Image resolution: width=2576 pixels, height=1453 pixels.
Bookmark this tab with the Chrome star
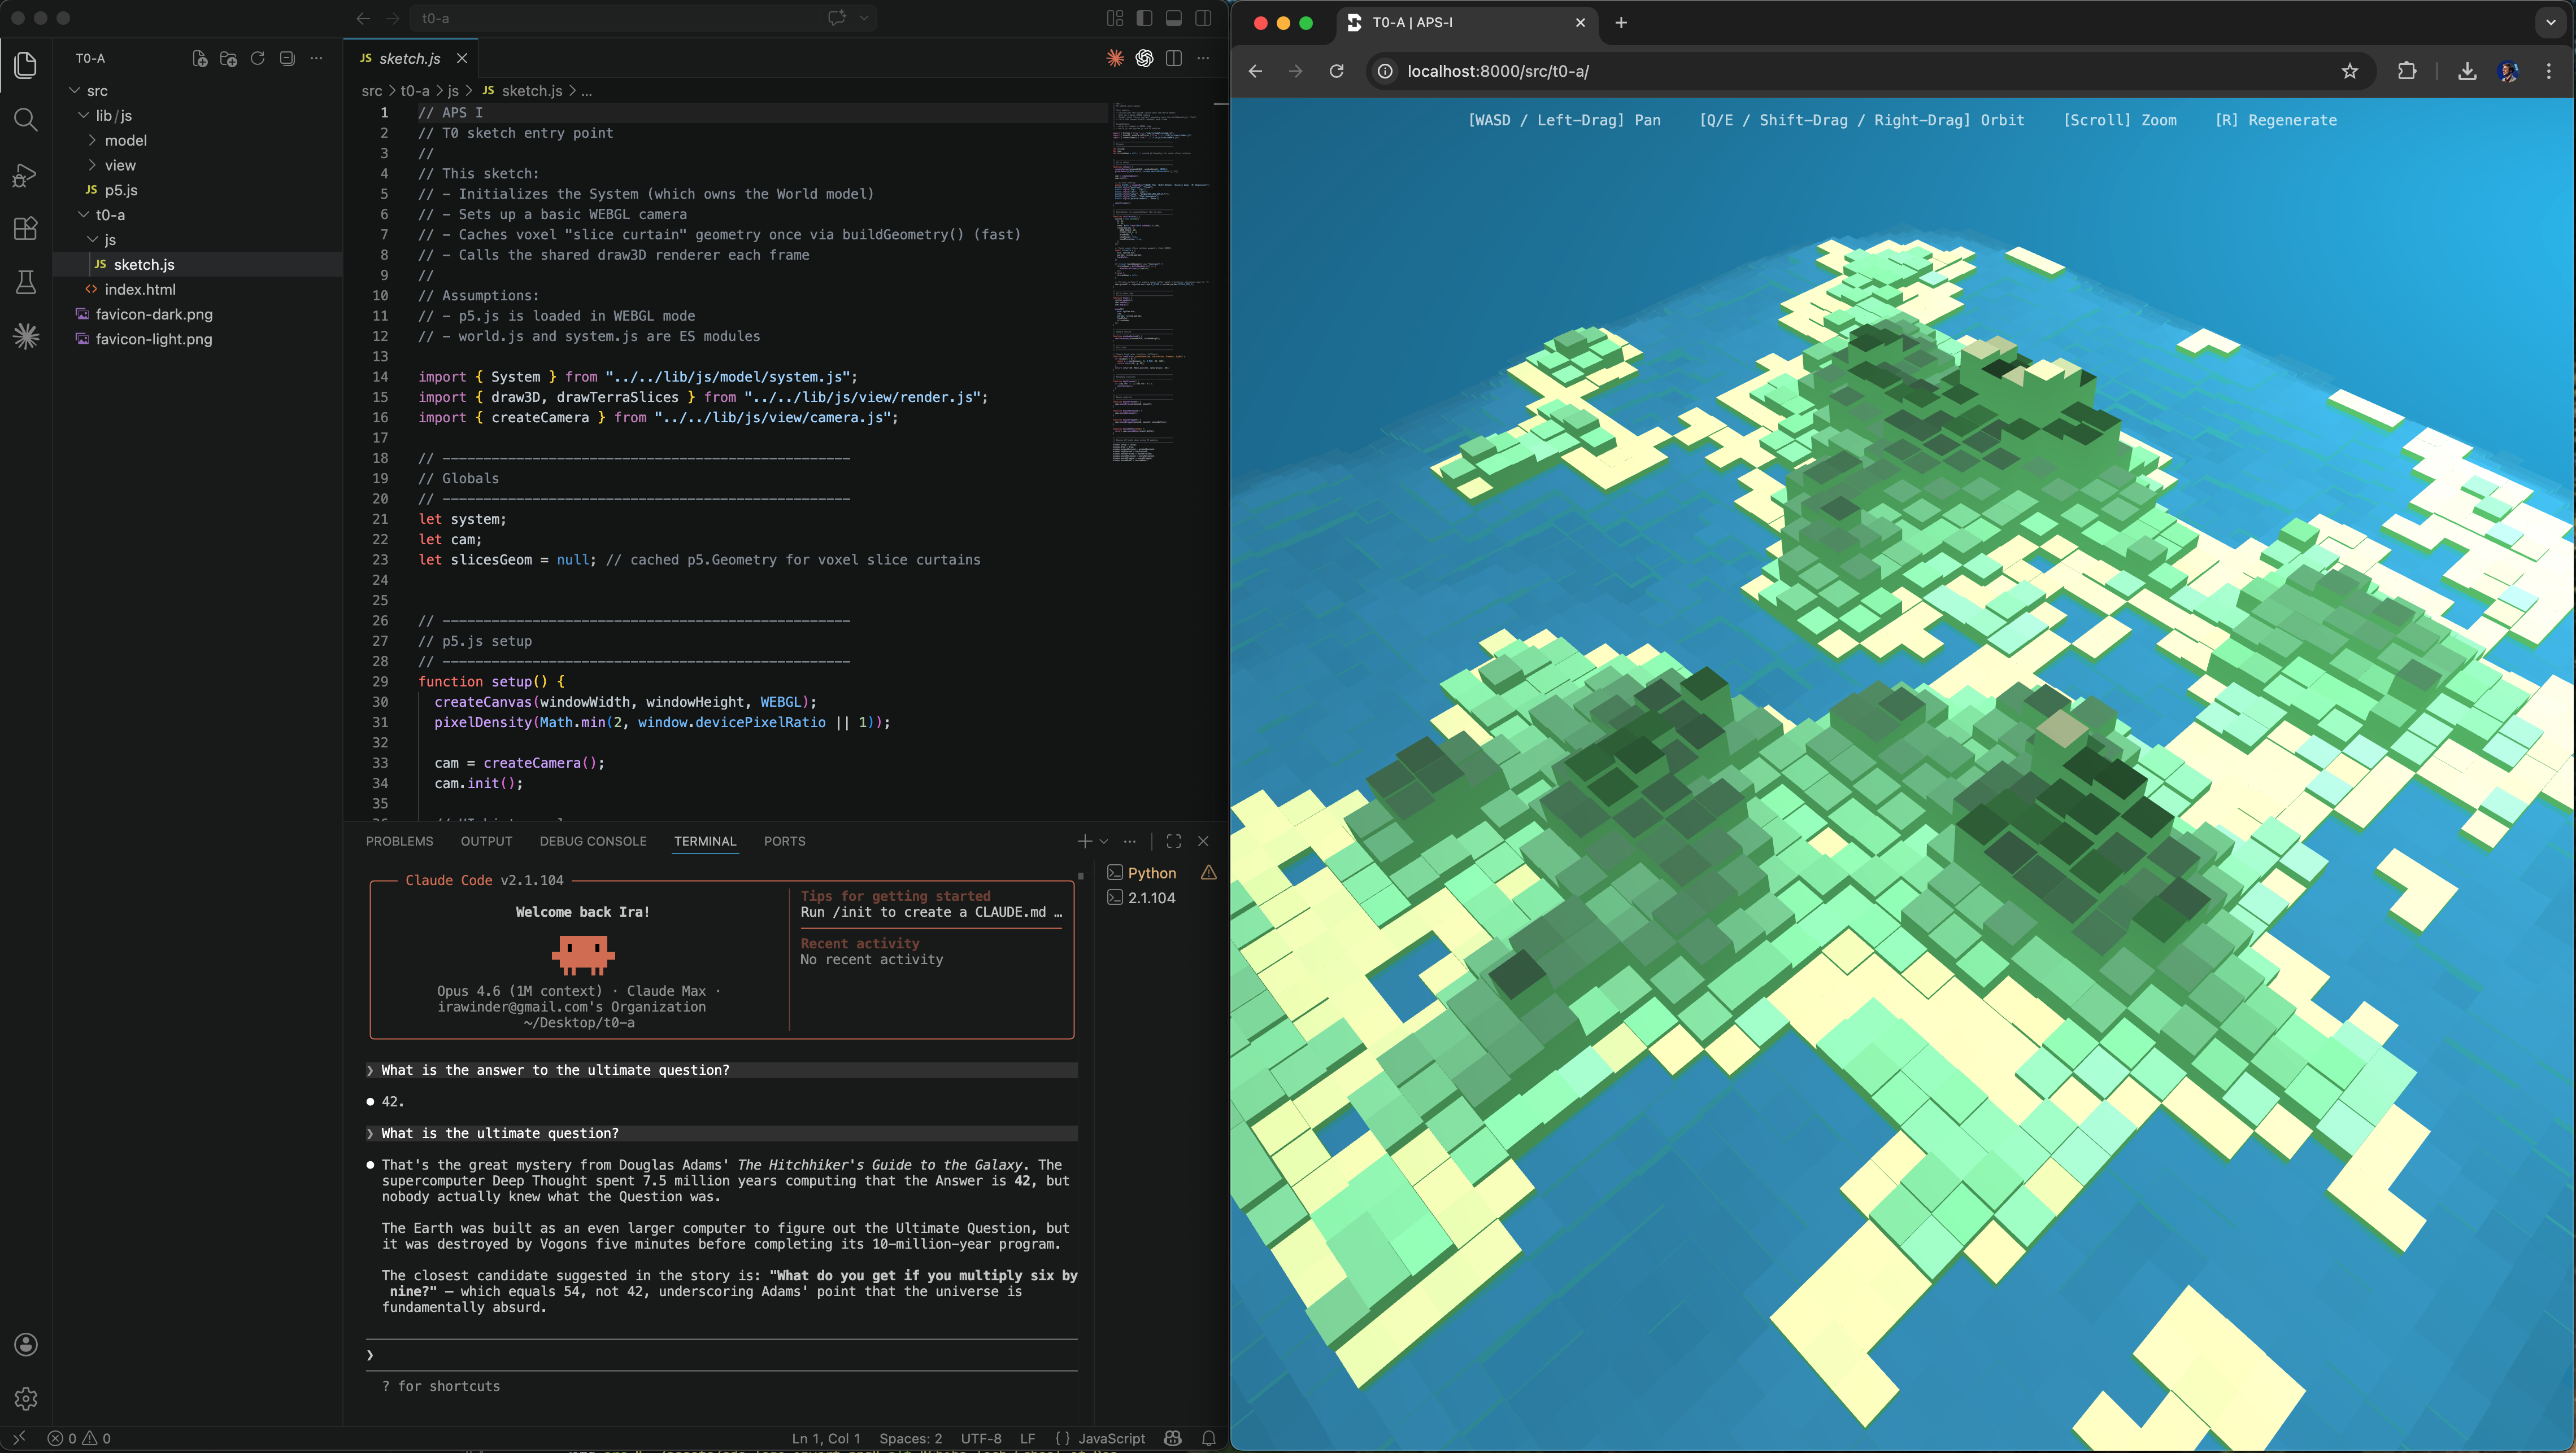click(2350, 71)
